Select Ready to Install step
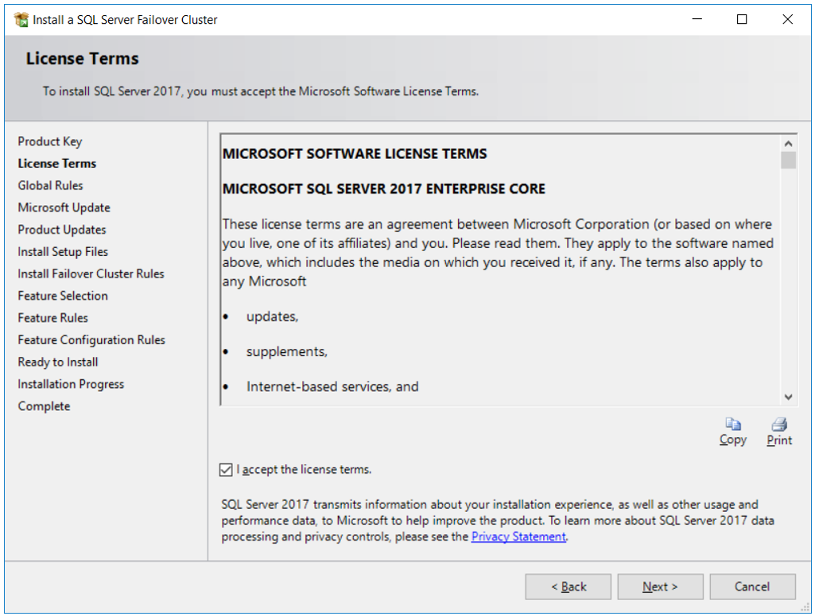Image resolution: width=815 pixels, height=616 pixels. pos(58,362)
